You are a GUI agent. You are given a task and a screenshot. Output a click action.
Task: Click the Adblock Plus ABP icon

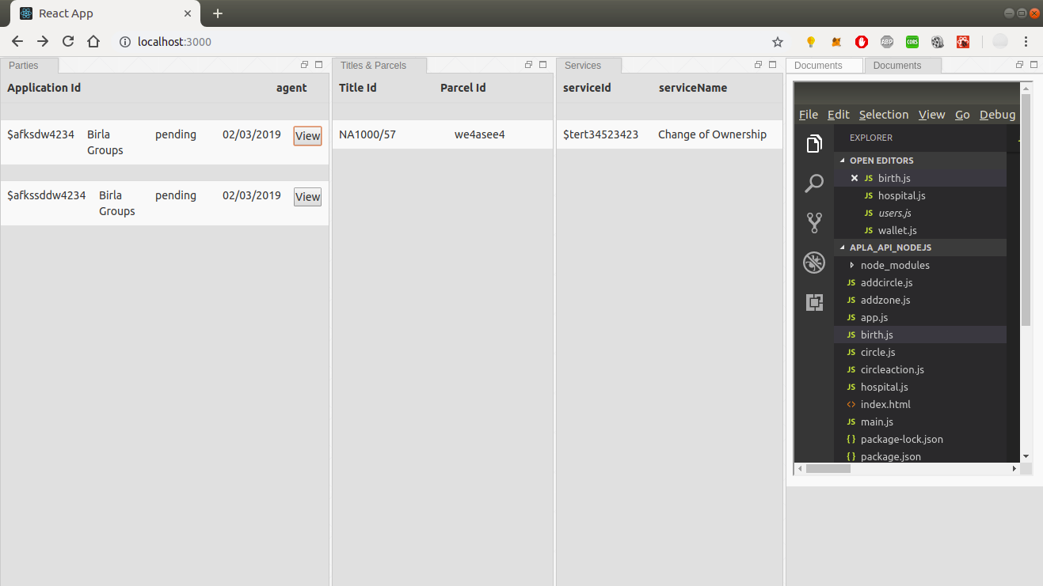click(887, 41)
